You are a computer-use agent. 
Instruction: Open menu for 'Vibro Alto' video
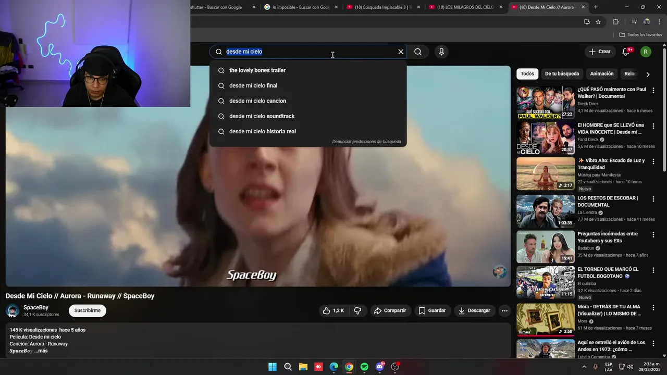pyautogui.click(x=653, y=161)
